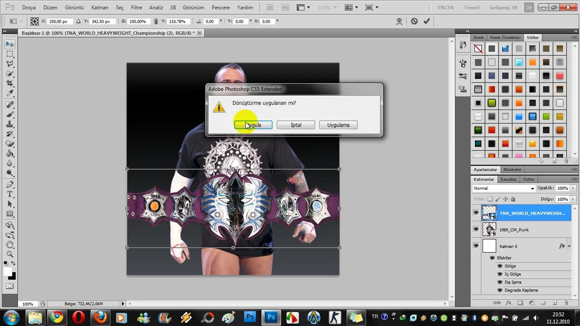Click the no-style swatch in Stiller
The image size is (580, 326).
click(x=478, y=49)
